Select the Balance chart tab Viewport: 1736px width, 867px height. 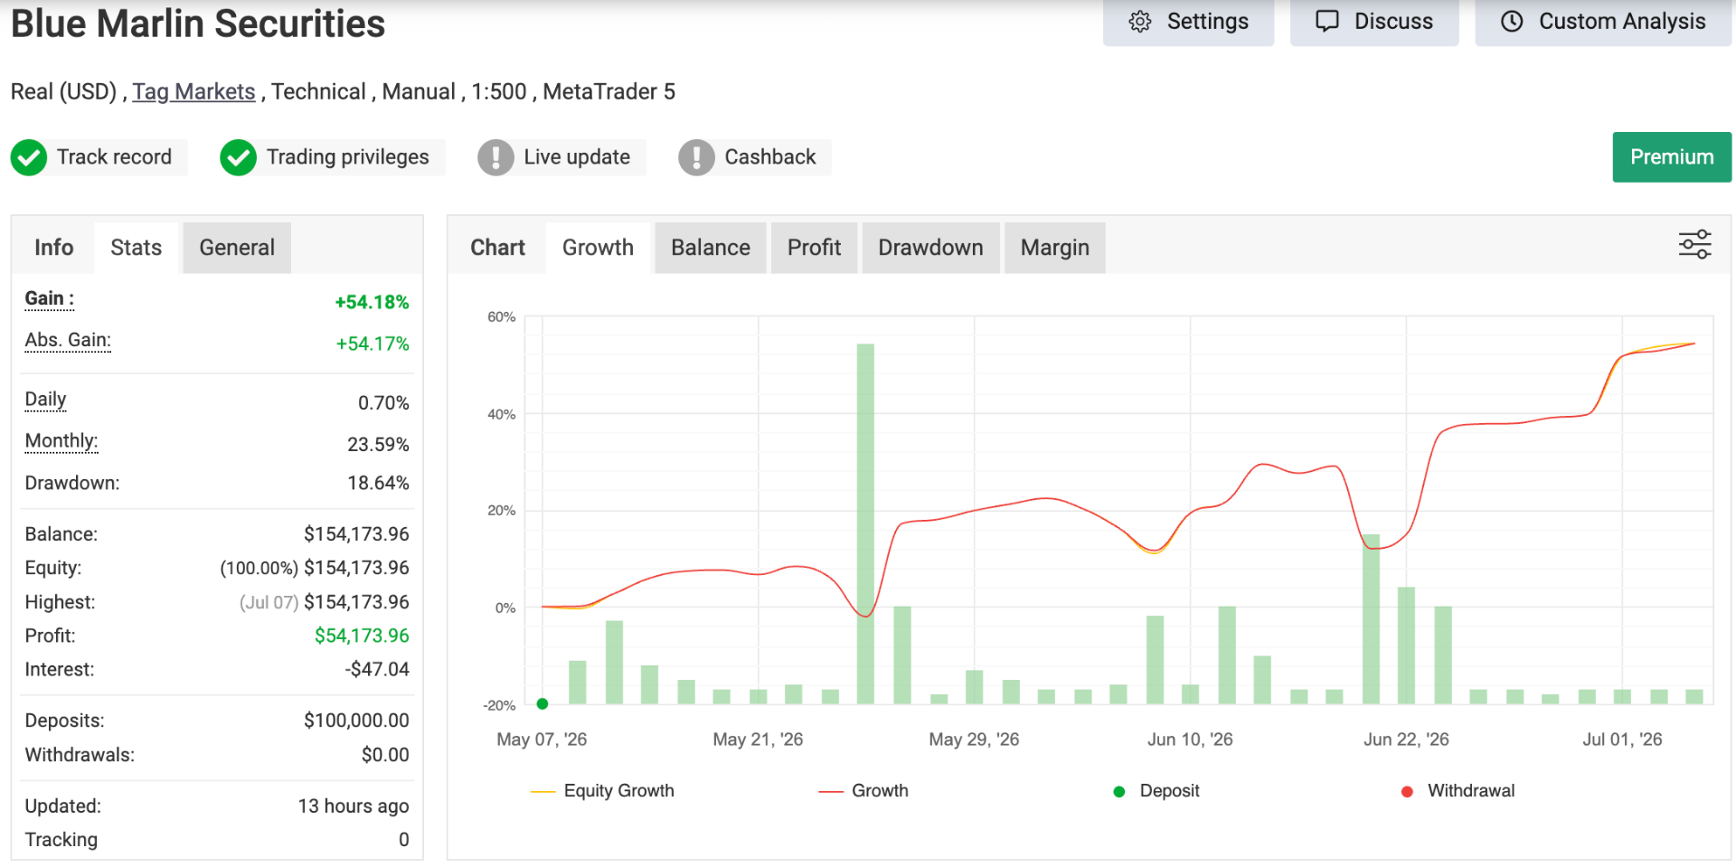(711, 248)
